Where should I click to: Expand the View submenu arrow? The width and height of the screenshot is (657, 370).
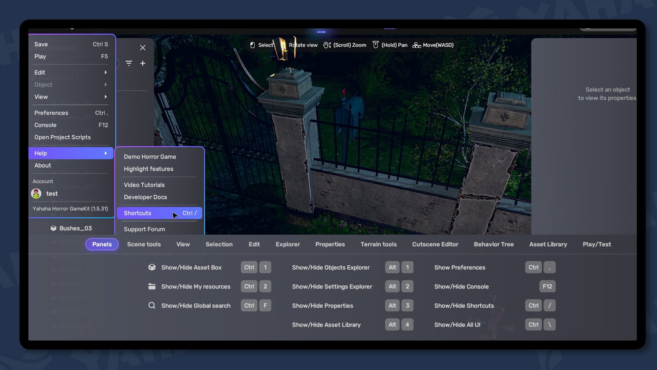click(x=105, y=97)
